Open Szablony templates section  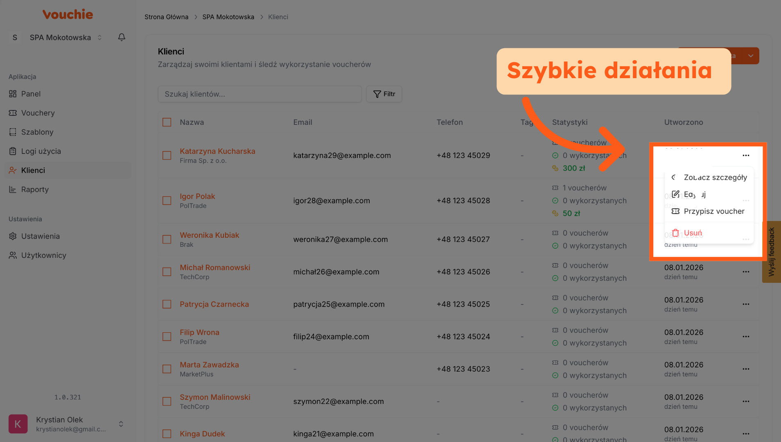[37, 132]
